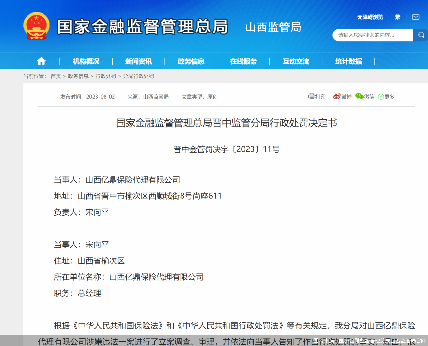Click the national emblem site logo
This screenshot has height=346, width=428.
pos(36,26)
